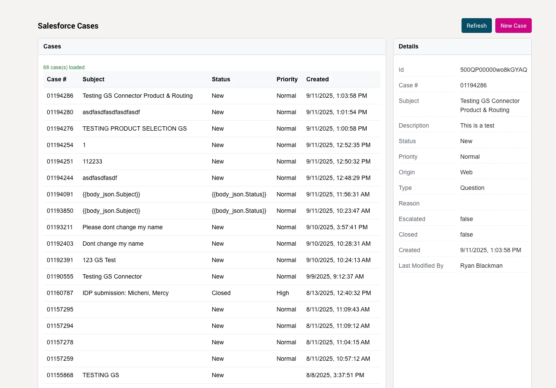Click the Status column header
This screenshot has height=388, width=556.
point(221,79)
